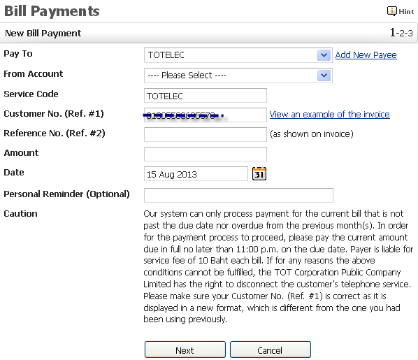Focus the Personal Reminder field
418x360 pixels.
[238, 195]
